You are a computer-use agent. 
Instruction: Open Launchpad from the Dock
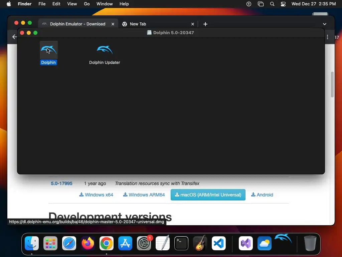50,243
